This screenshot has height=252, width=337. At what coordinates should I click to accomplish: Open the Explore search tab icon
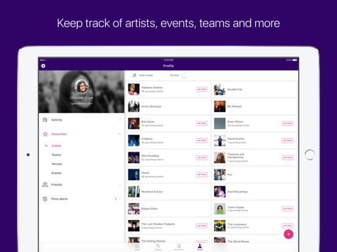158,246
